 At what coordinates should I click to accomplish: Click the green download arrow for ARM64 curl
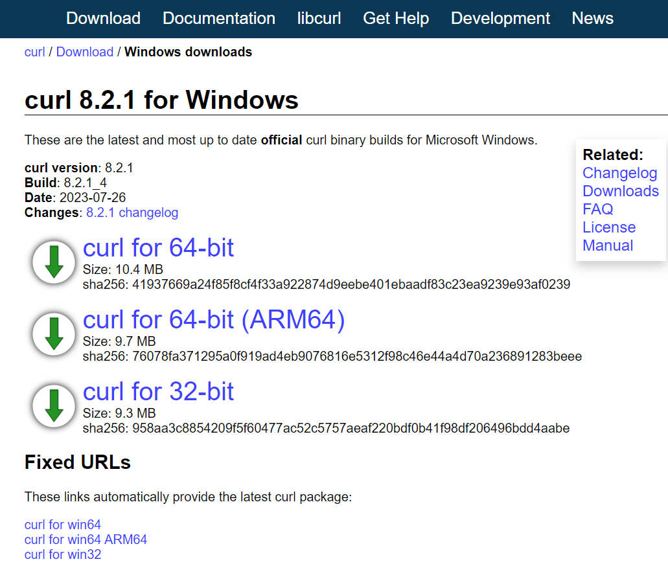coord(54,334)
